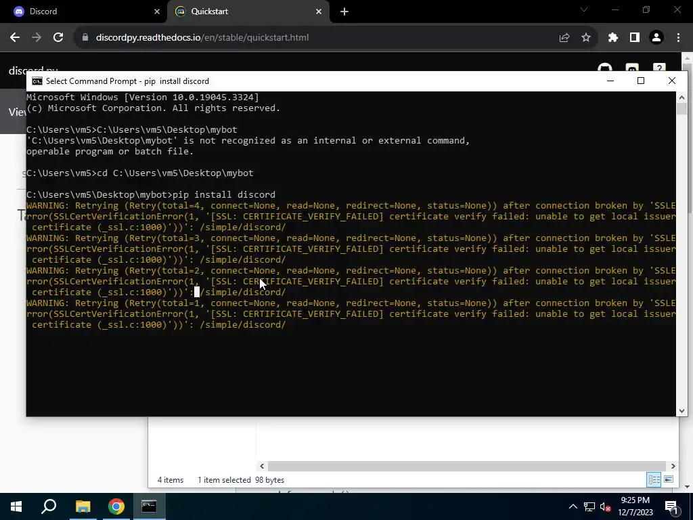Open File Explorer from taskbar
This screenshot has width=693, height=520.
(x=83, y=506)
